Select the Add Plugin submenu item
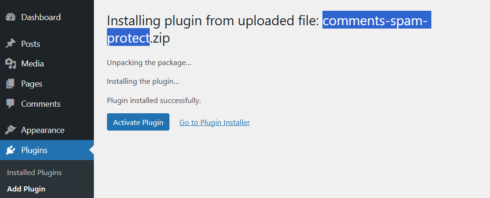Image resolution: width=490 pixels, height=198 pixels. [x=26, y=189]
